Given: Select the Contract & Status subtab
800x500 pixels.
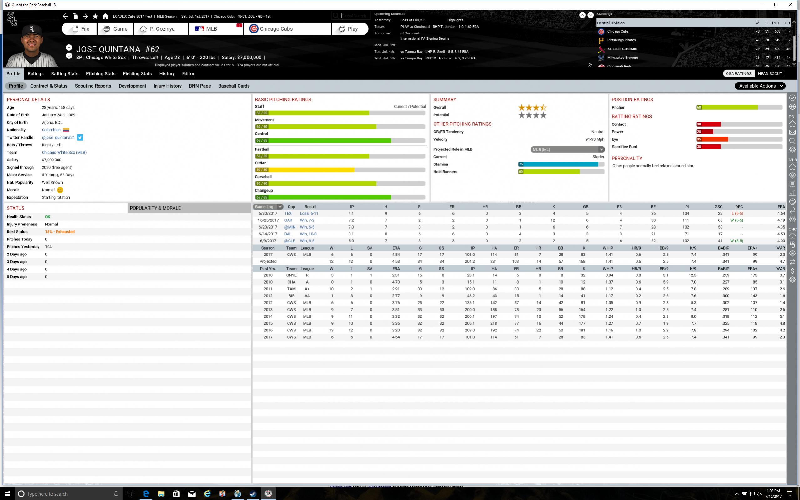Looking at the screenshot, I should pyautogui.click(x=48, y=86).
